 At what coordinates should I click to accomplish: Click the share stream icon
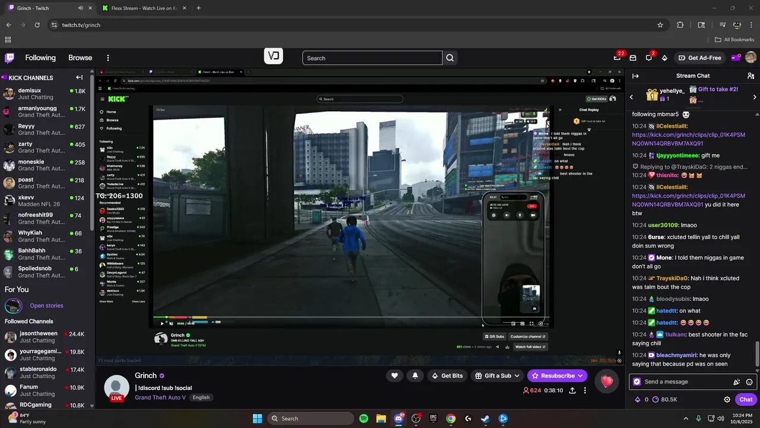pos(572,391)
